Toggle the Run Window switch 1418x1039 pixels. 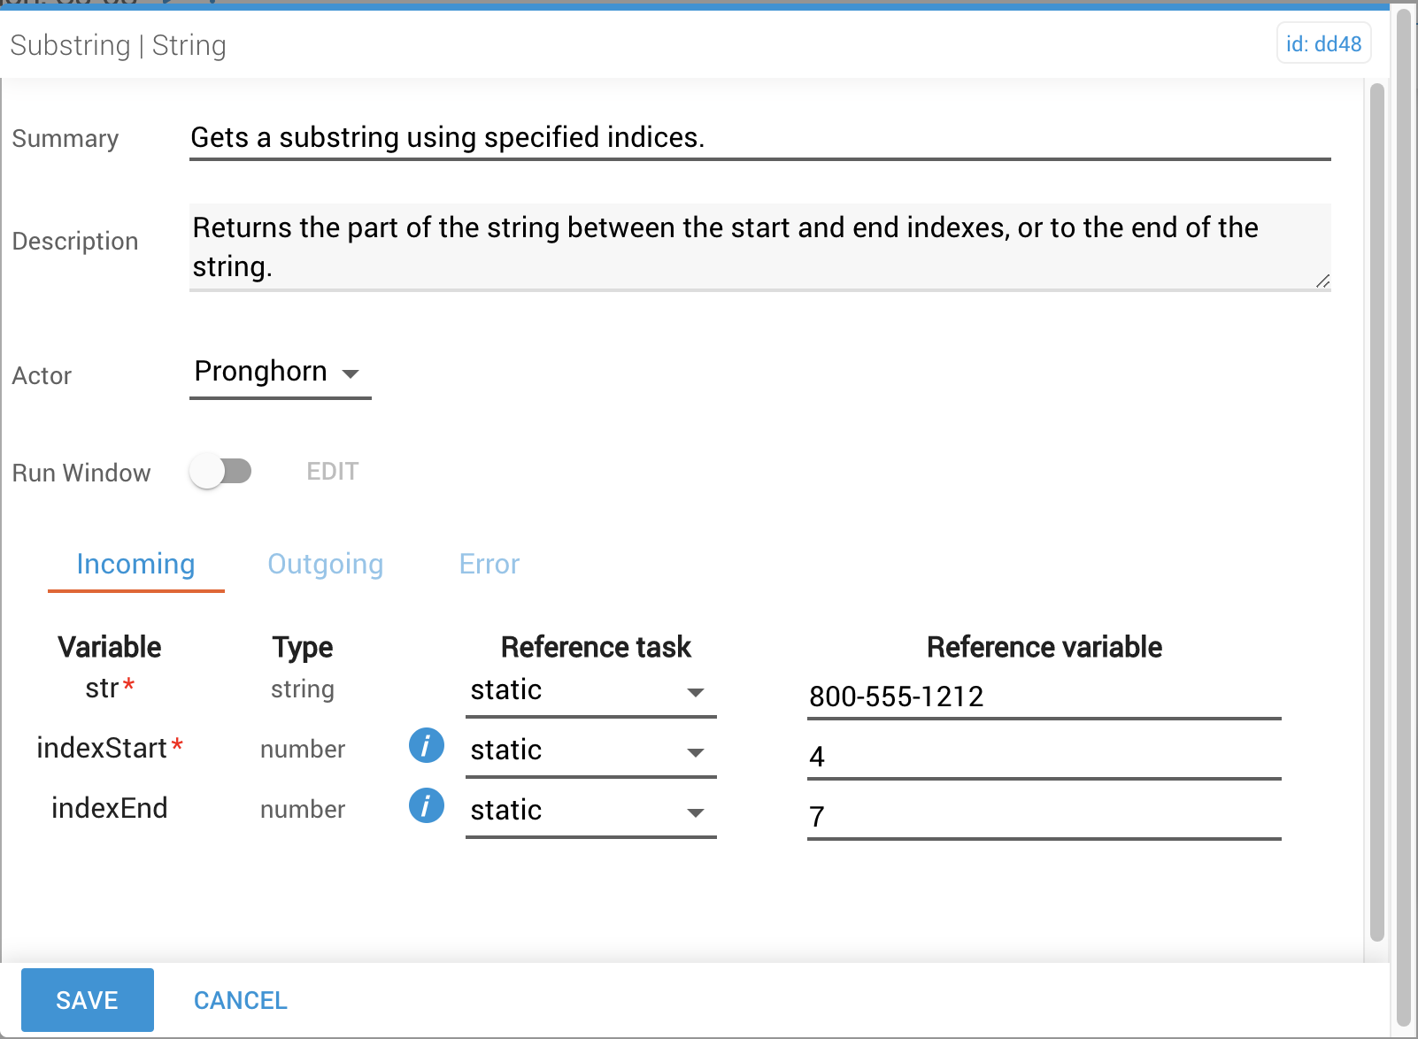[220, 471]
